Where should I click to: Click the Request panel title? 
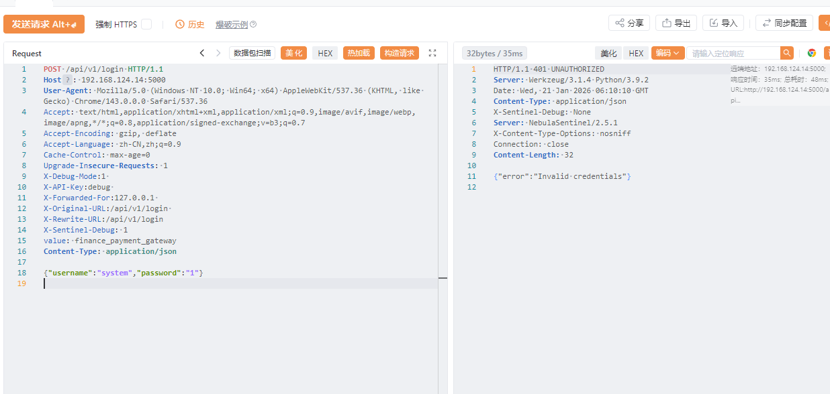pyautogui.click(x=27, y=54)
